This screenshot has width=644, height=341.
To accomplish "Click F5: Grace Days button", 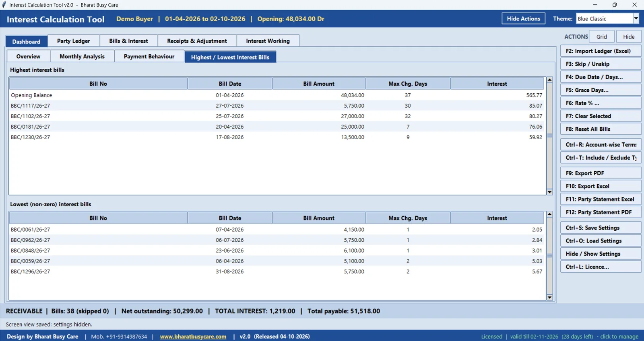I will (601, 90).
